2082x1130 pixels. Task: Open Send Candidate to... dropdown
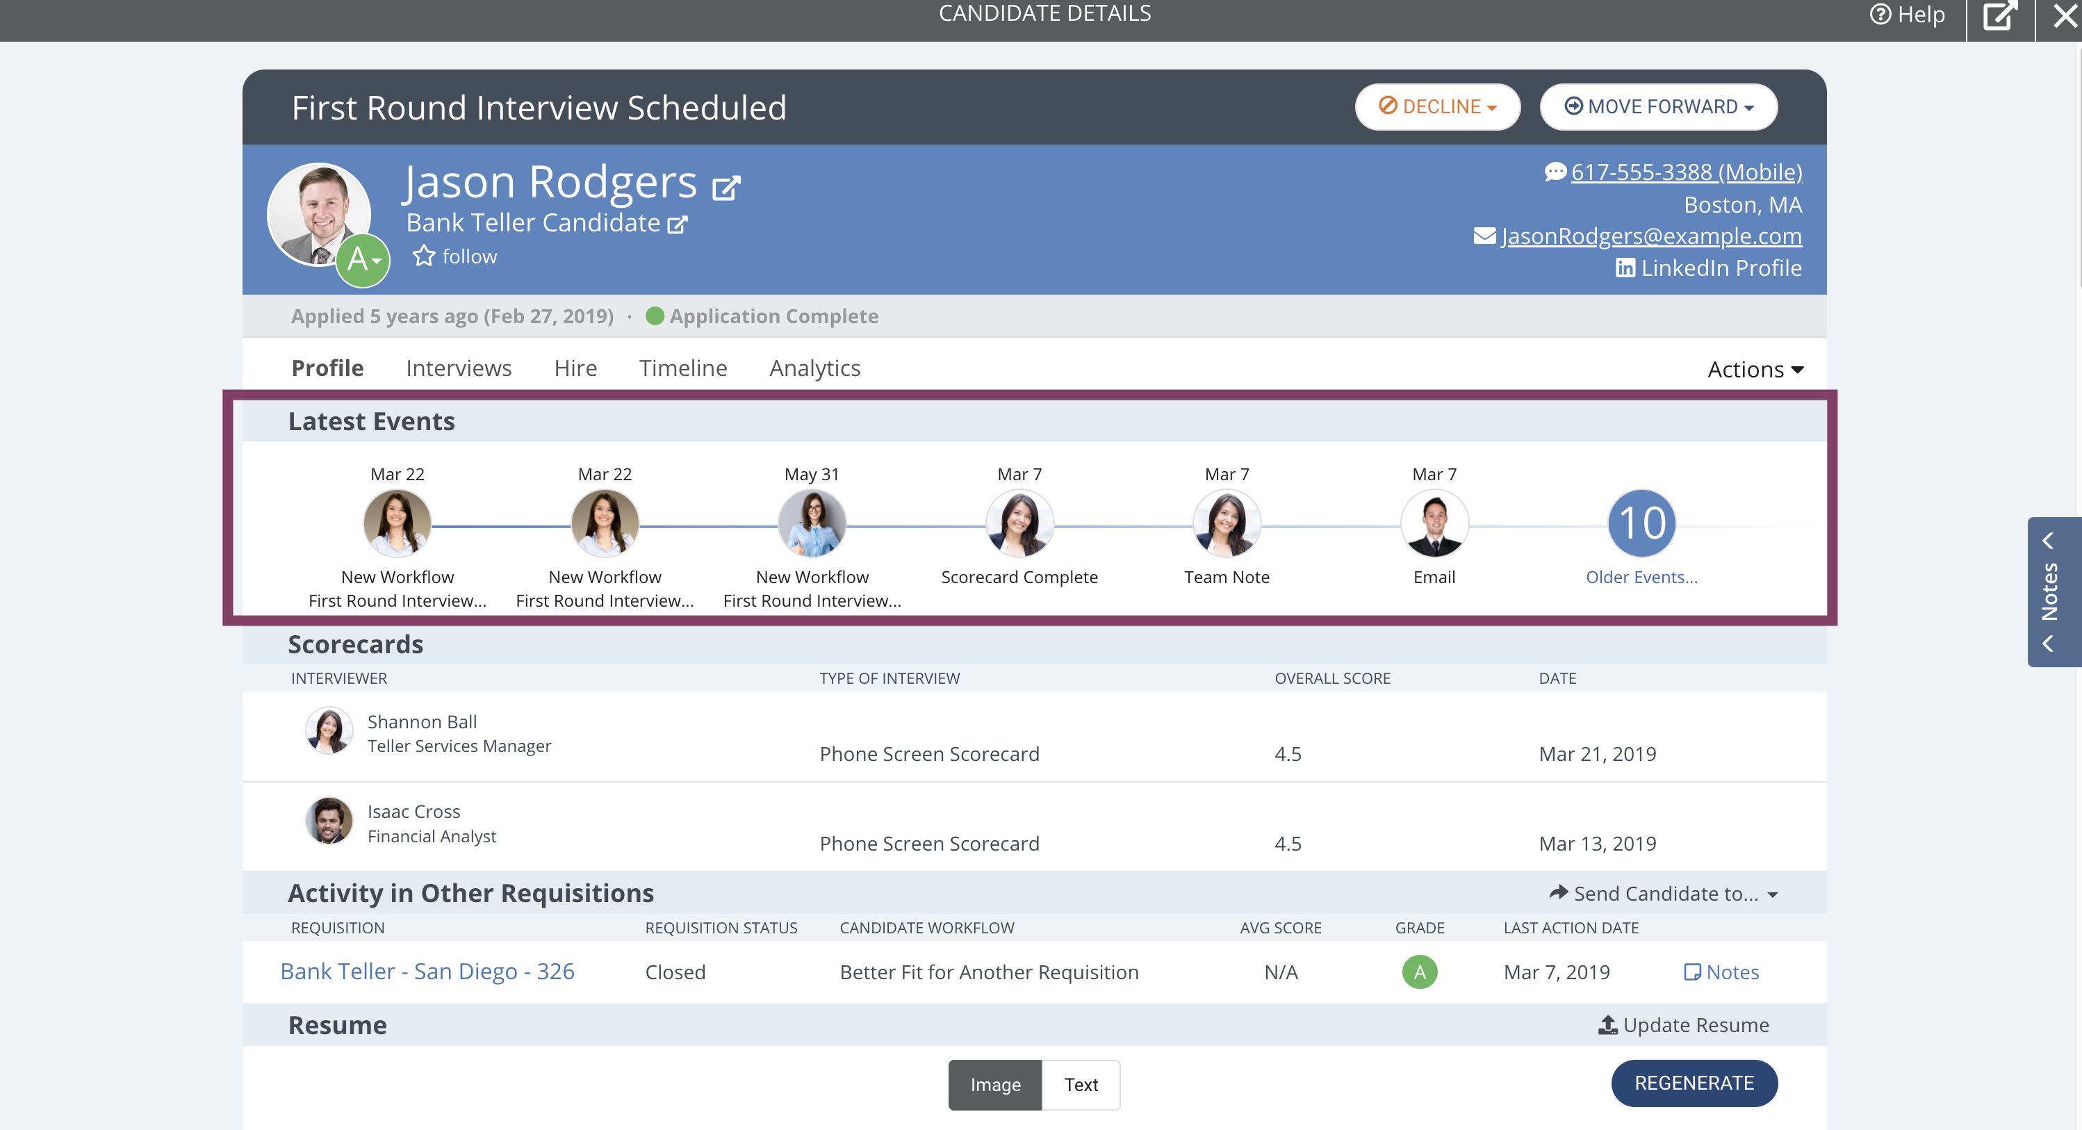click(1664, 893)
